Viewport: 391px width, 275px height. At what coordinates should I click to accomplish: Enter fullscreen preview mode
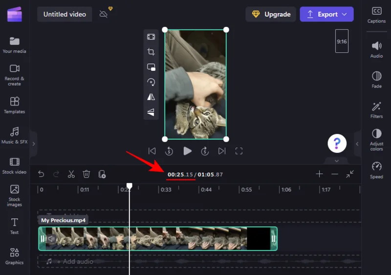click(x=239, y=151)
